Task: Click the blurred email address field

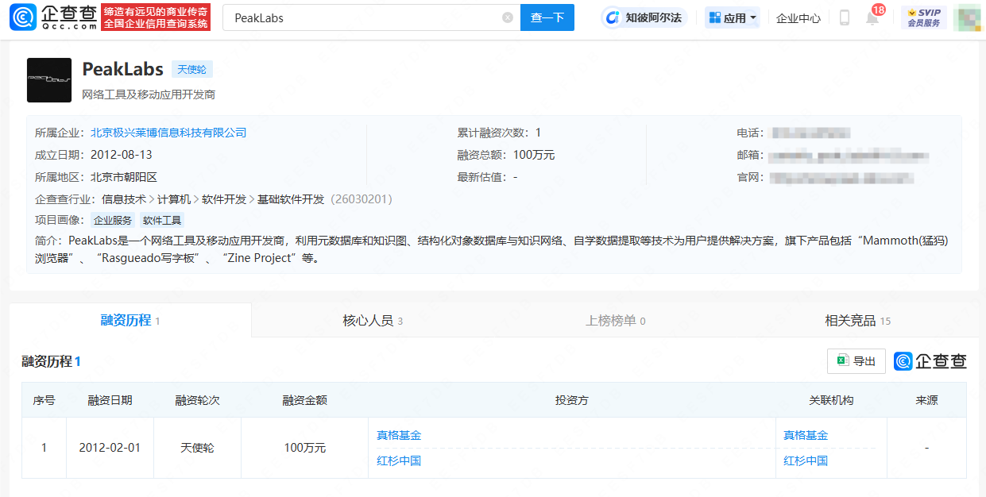Action: click(849, 155)
